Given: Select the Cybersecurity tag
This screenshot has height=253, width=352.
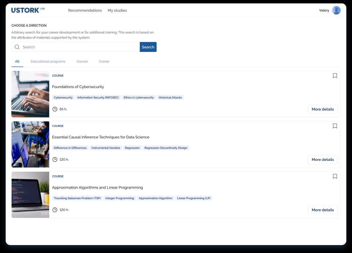Looking at the screenshot, I should pyautogui.click(x=63, y=98).
